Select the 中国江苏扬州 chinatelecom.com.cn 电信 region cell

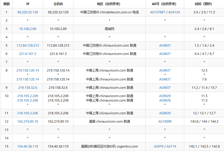(x=109, y=12)
